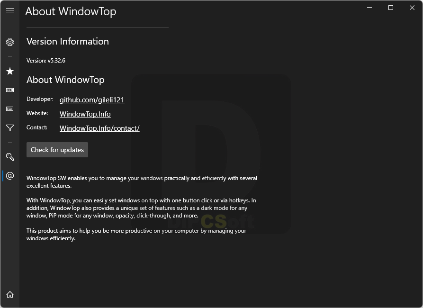Open the key license sidebar icon
The width and height of the screenshot is (423, 308).
point(10,157)
